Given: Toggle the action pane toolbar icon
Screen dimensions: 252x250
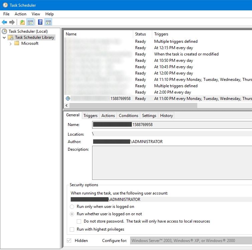Looking at the screenshot, I should 48,22.
